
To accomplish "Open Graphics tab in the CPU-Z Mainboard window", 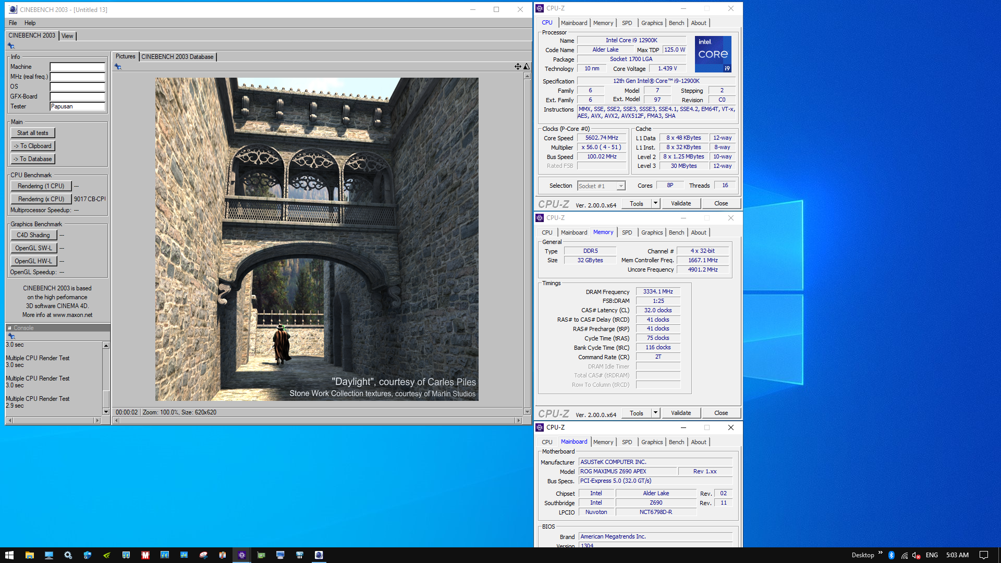I will coord(652,442).
